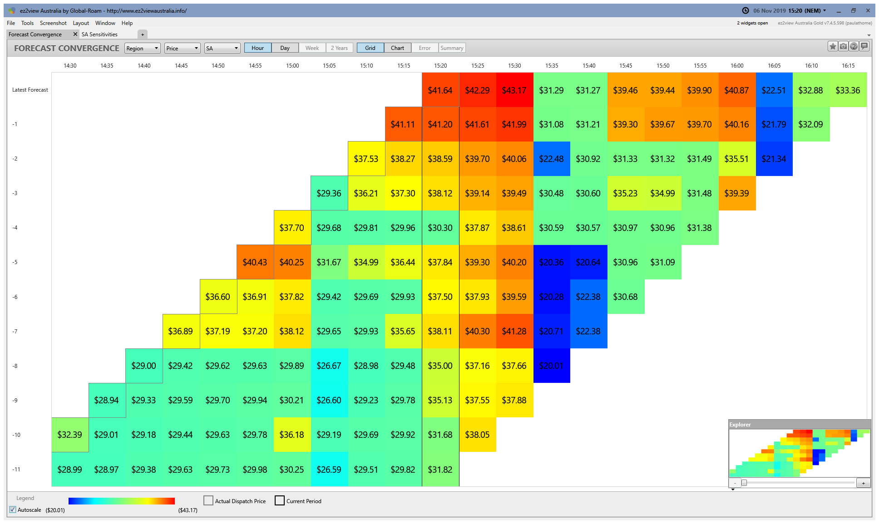Open the SA region selector dropdown

pos(222,48)
